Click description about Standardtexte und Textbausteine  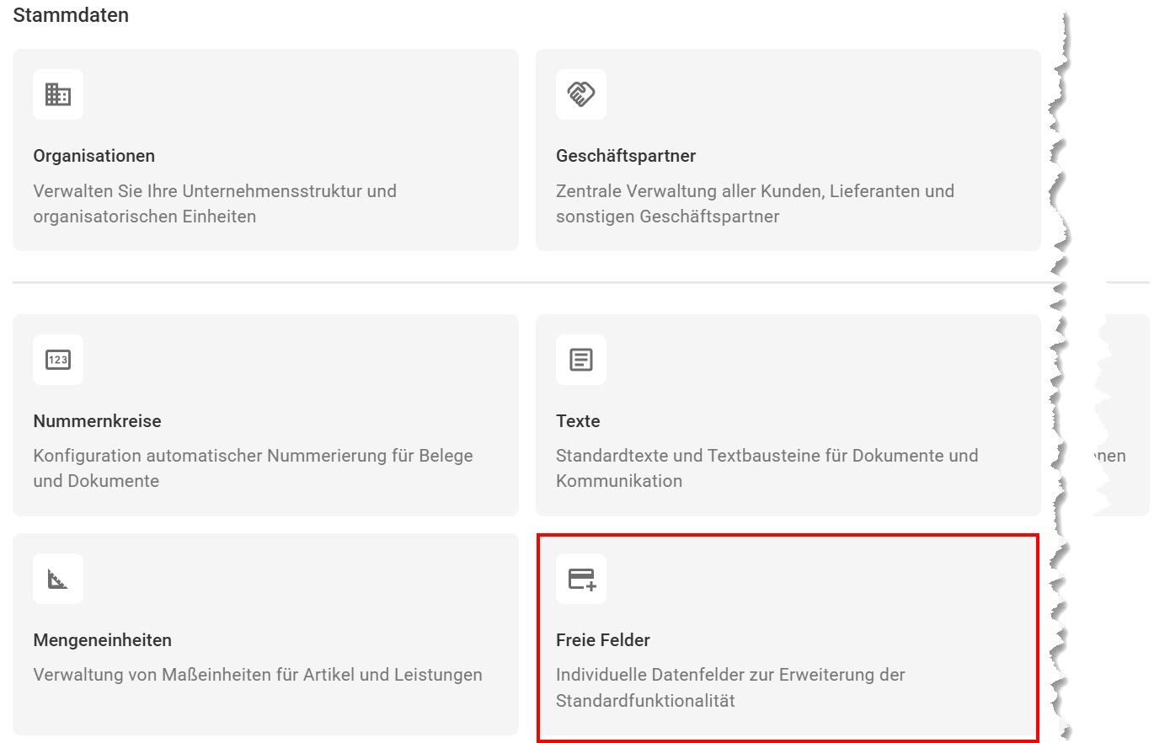767,468
